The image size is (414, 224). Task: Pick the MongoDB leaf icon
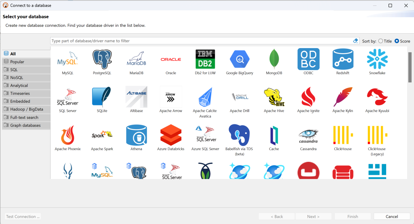(x=274, y=59)
